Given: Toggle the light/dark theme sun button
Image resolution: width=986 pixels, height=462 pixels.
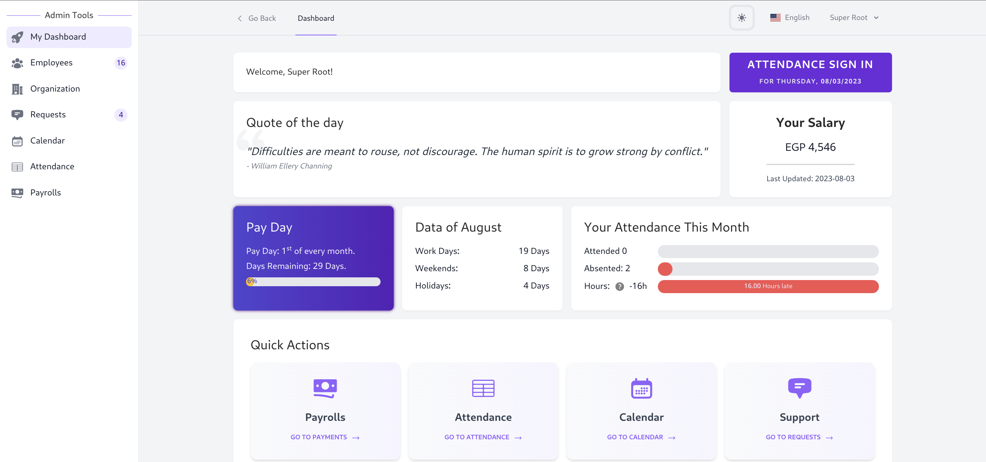Looking at the screenshot, I should tap(741, 18).
